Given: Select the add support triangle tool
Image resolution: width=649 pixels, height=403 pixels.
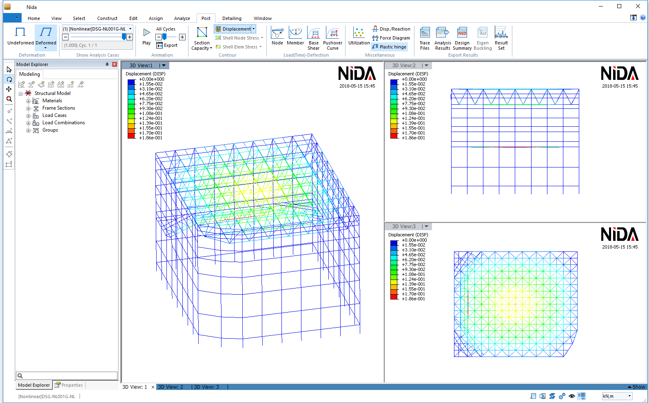Looking at the screenshot, I should click(x=9, y=141).
